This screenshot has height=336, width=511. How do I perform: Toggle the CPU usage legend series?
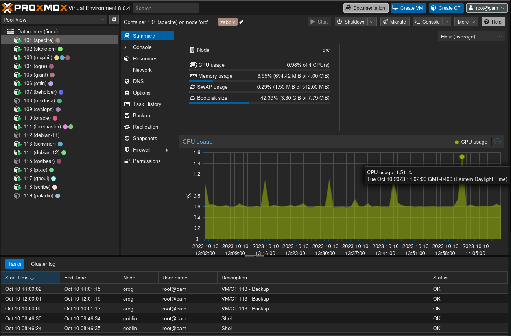[471, 142]
